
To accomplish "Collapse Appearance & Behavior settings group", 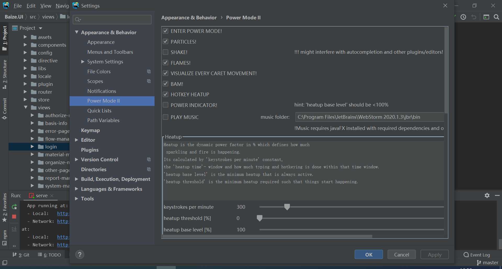I will 77,32.
